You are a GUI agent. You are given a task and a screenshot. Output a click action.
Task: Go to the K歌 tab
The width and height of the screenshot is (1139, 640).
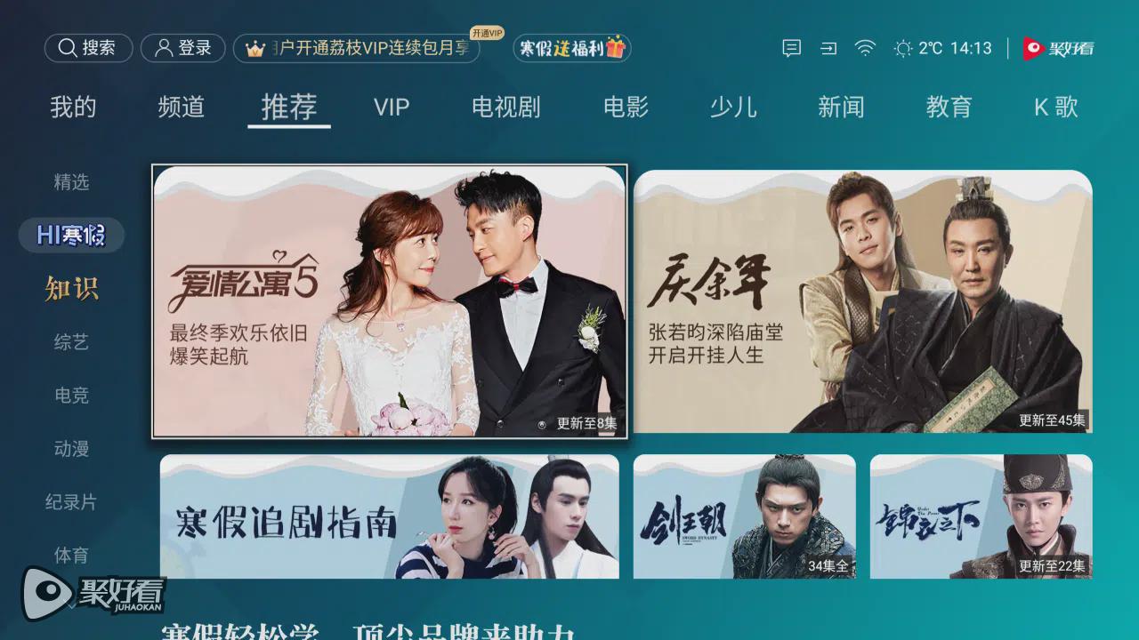(1055, 108)
